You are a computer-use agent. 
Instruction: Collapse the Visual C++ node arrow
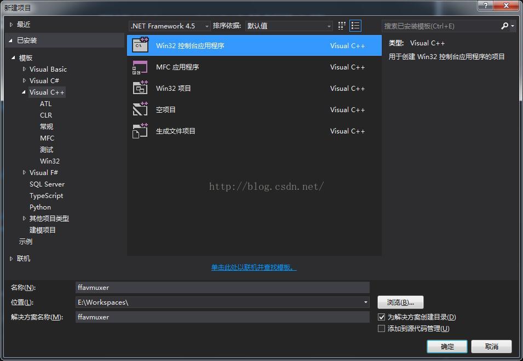coord(24,92)
